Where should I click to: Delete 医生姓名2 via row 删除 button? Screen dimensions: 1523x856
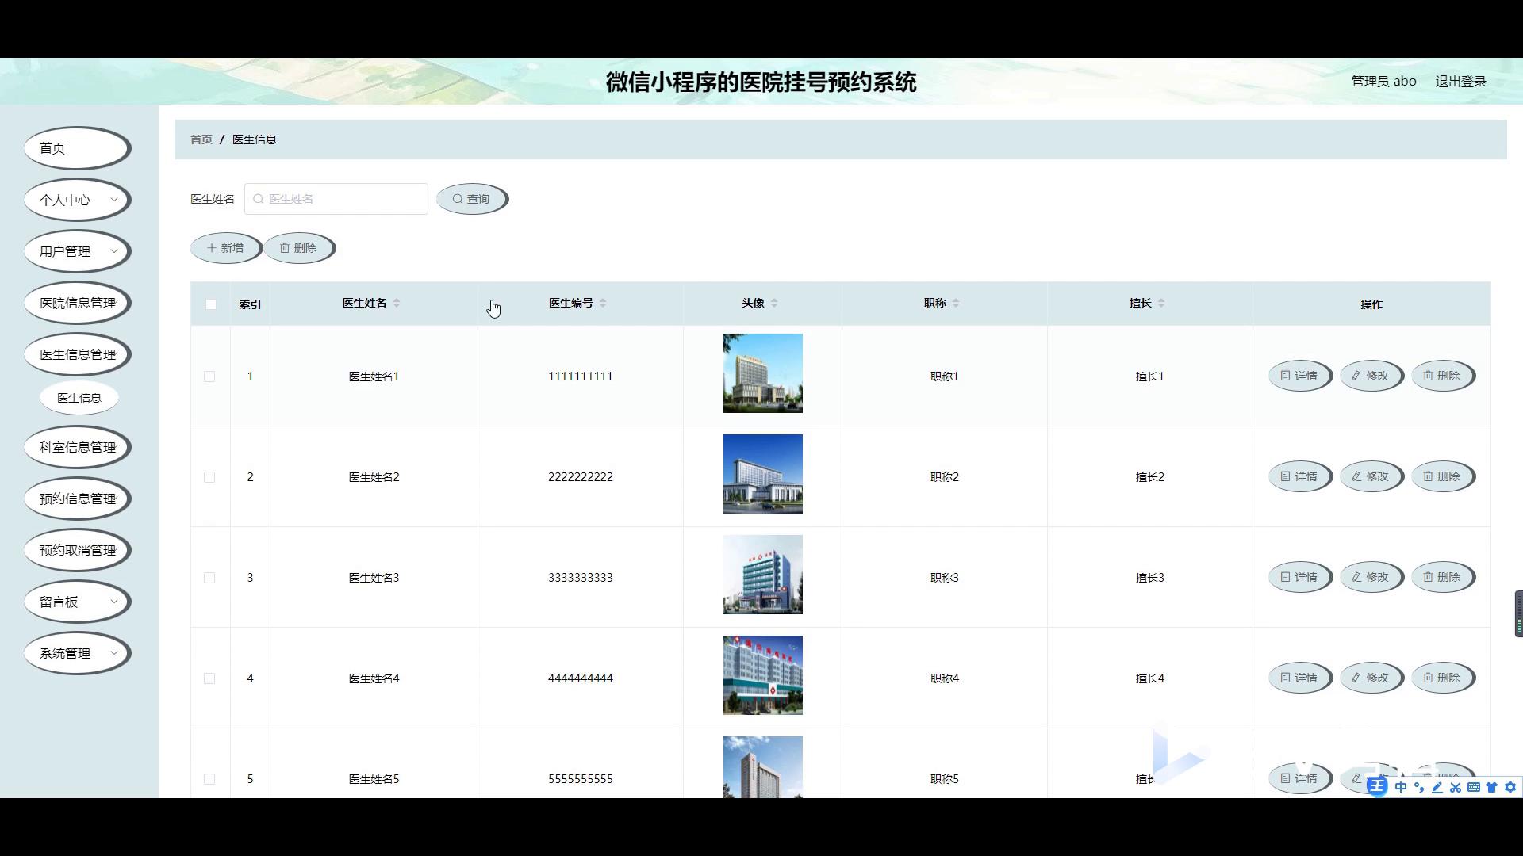pos(1442,476)
